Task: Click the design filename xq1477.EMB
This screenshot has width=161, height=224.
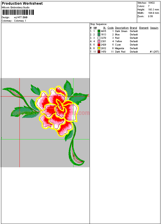Action: (21, 17)
